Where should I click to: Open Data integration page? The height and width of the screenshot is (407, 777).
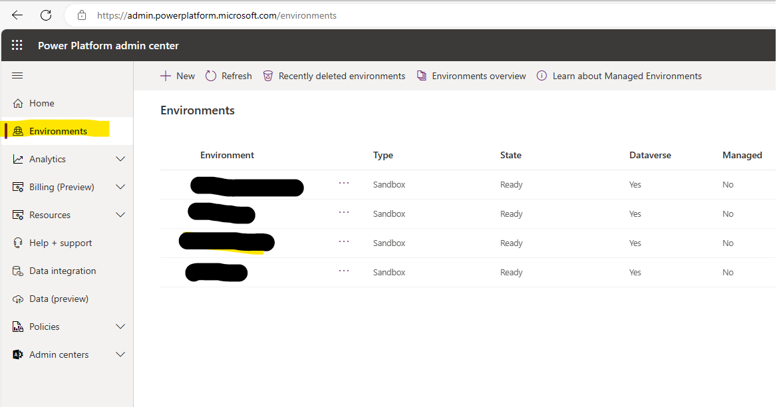(x=63, y=271)
